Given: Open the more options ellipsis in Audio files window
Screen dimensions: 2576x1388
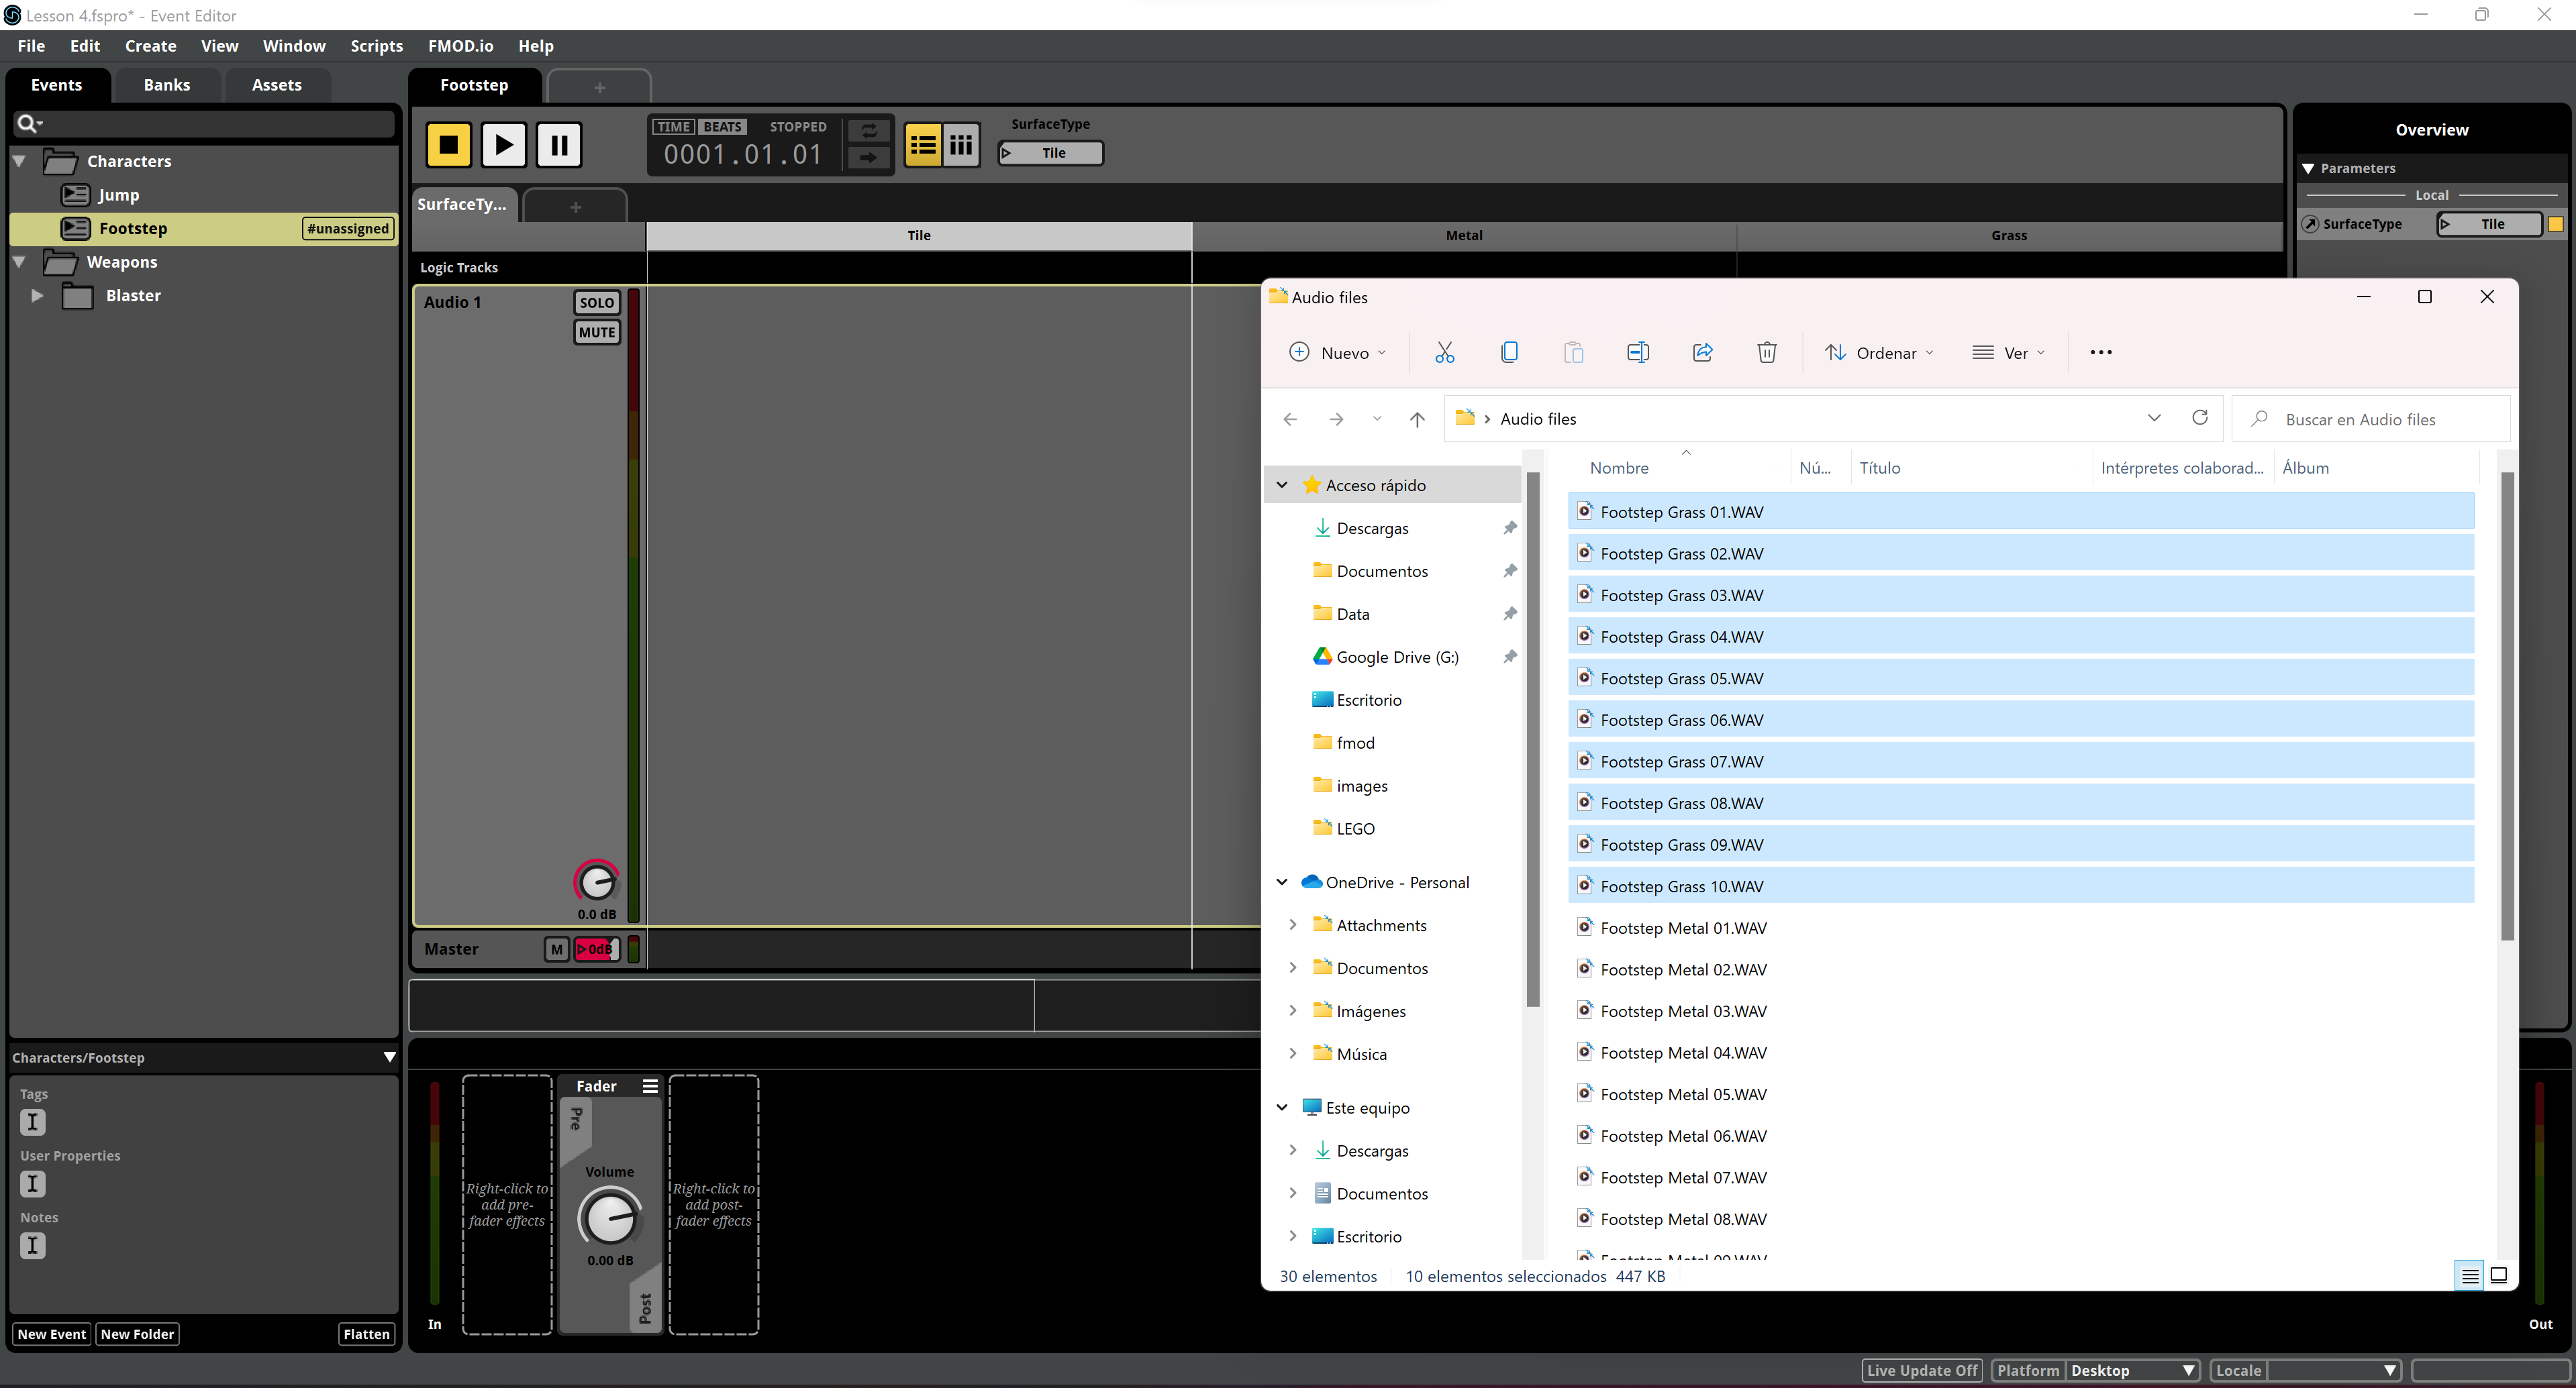Looking at the screenshot, I should (x=2101, y=352).
